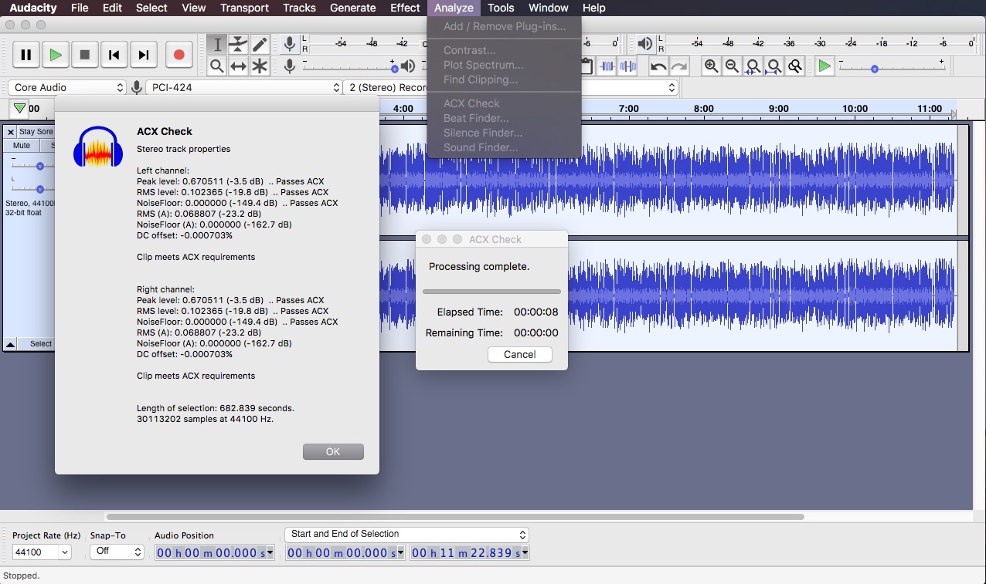Open the Tracks menu
This screenshot has width=986, height=584.
(x=299, y=8)
